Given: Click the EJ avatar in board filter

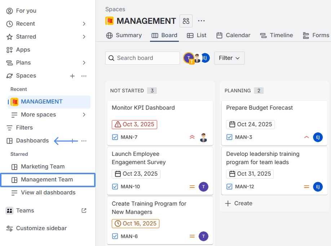Looking at the screenshot, I should click(206, 58).
